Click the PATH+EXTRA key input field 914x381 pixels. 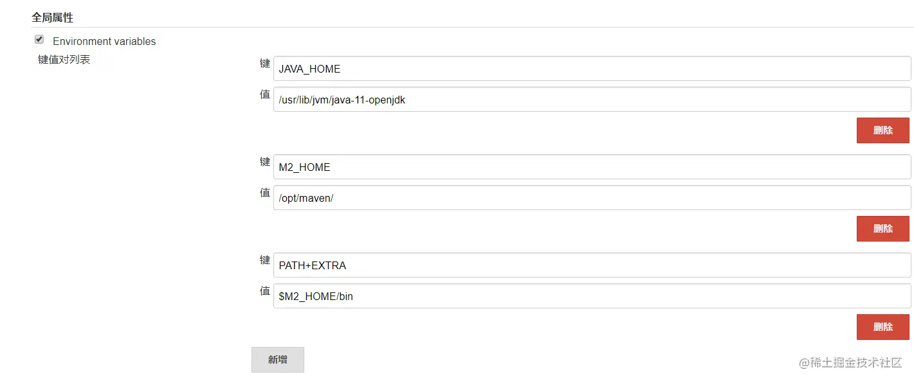592,265
